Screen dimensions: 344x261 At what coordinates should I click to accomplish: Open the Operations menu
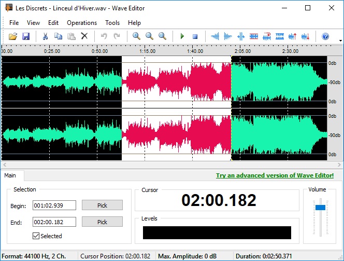pos(82,23)
